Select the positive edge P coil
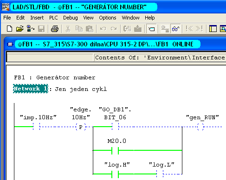Viewport: 226px width, 180px height. pyautogui.click(x=81, y=127)
